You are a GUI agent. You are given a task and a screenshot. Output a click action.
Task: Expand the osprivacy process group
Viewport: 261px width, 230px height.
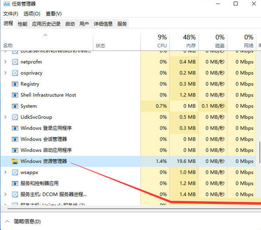[x=5, y=73]
